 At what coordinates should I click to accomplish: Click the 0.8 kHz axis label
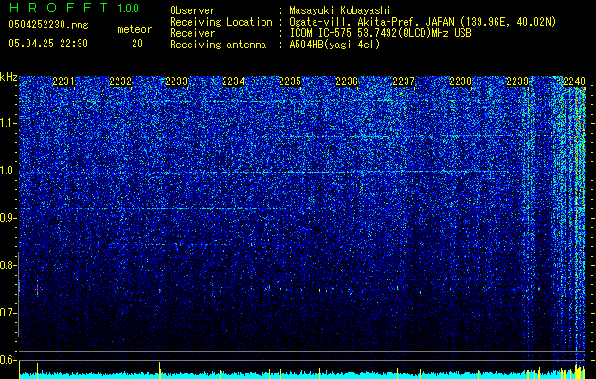[x=8, y=265]
